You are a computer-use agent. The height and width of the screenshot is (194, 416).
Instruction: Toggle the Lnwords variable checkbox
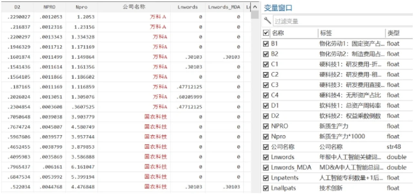coord(266,157)
